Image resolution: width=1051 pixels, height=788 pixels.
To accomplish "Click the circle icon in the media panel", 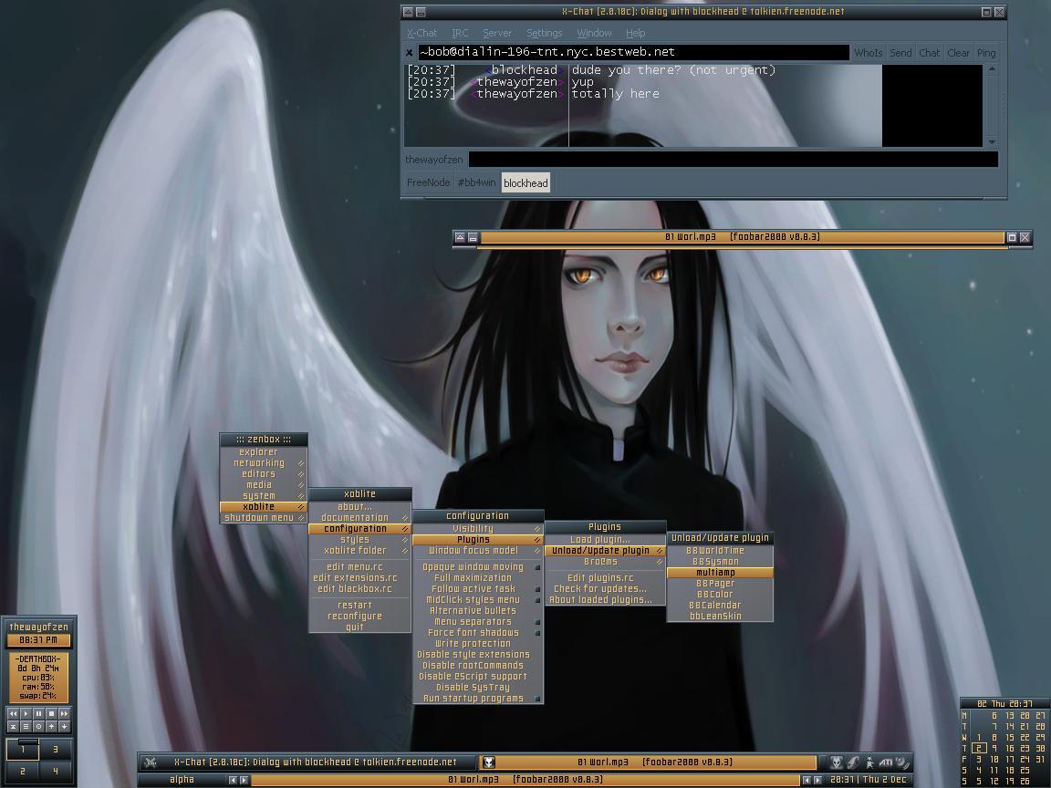I will click(x=38, y=726).
